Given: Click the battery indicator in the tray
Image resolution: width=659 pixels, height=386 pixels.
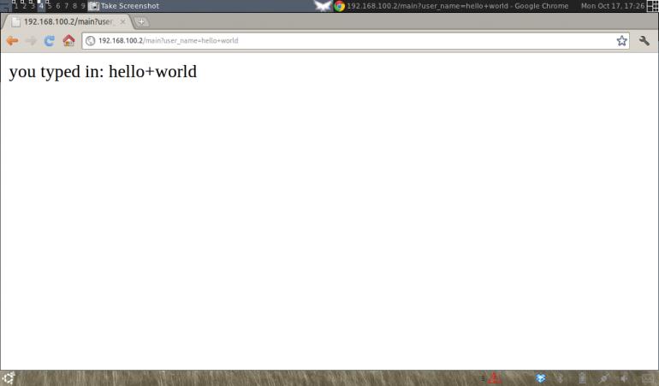Looking at the screenshot, I should click(x=582, y=378).
